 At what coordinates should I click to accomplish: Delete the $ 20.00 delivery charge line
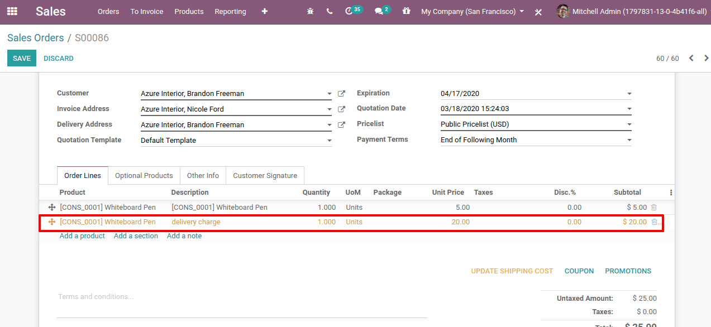(x=655, y=222)
